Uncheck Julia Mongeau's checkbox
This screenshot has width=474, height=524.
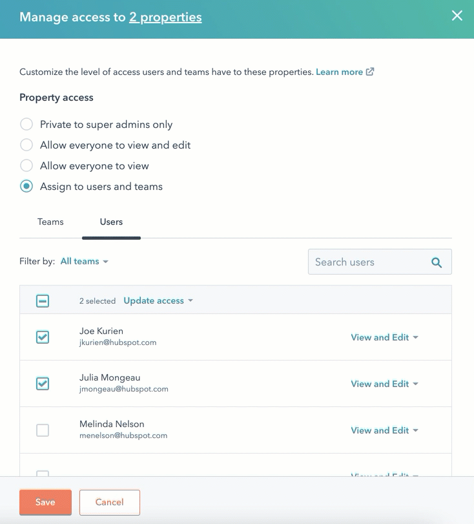pyautogui.click(x=43, y=383)
